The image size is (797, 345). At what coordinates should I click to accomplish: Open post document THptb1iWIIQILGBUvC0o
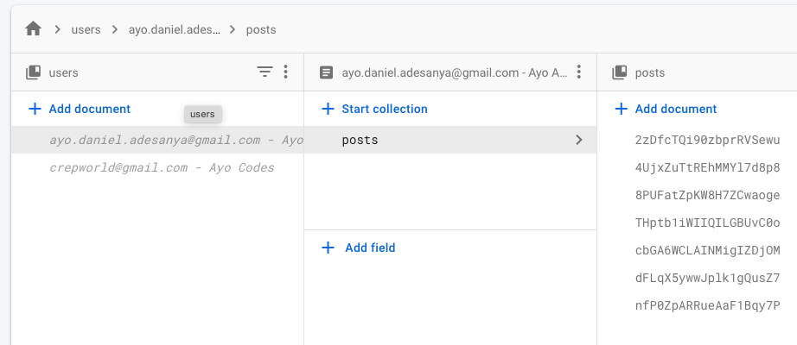pyautogui.click(x=707, y=223)
